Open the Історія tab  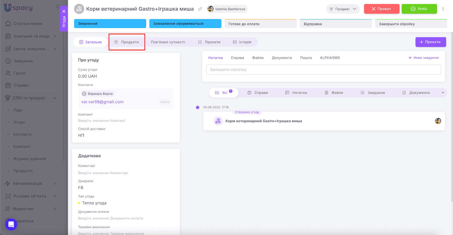242,42
